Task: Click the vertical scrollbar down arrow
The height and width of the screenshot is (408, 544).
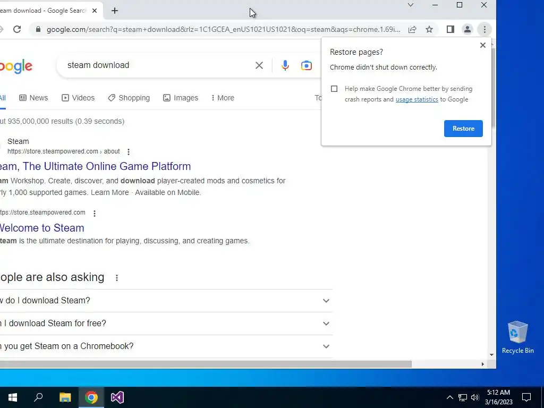Action: coord(491,355)
